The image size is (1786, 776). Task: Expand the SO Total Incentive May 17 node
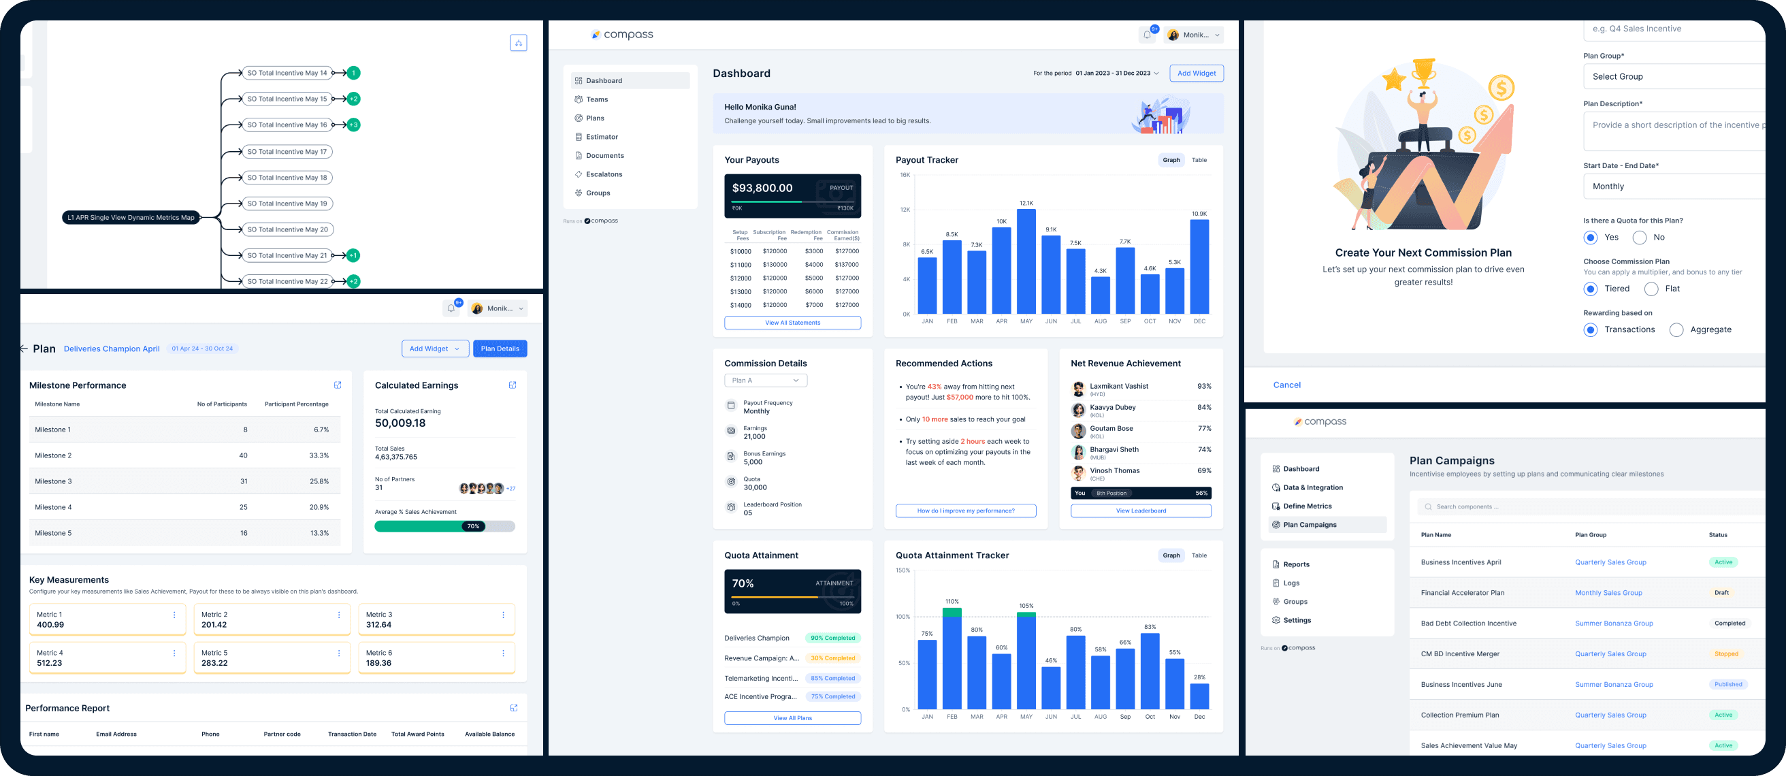tap(287, 152)
